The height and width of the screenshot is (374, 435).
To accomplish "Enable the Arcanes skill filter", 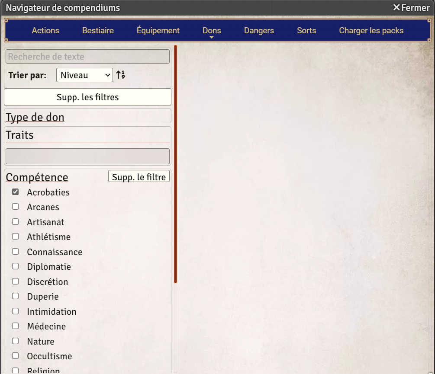I will (x=15, y=207).
